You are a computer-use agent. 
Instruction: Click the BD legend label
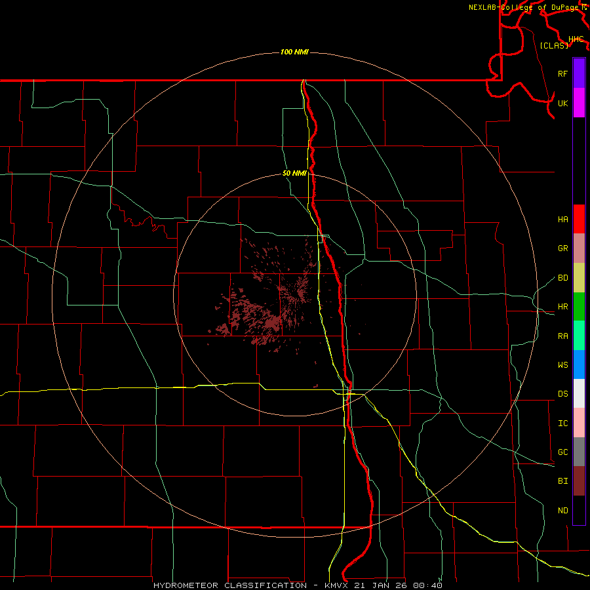[562, 278]
